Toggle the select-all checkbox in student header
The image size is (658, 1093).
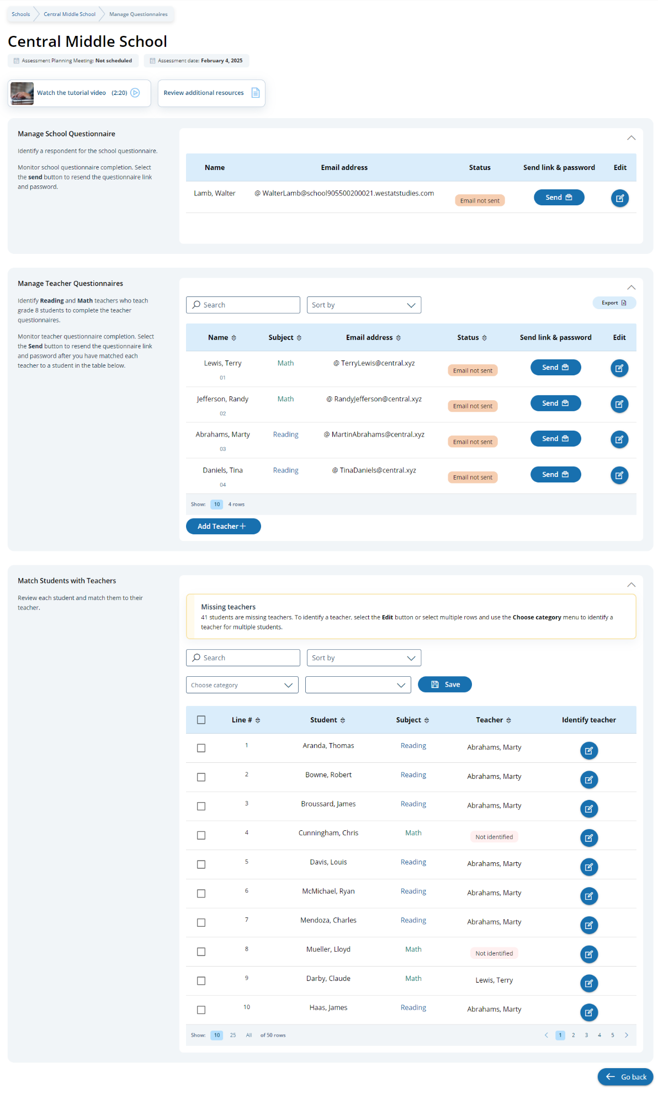pyautogui.click(x=201, y=720)
